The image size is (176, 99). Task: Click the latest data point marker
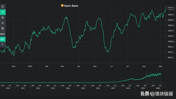166,8
